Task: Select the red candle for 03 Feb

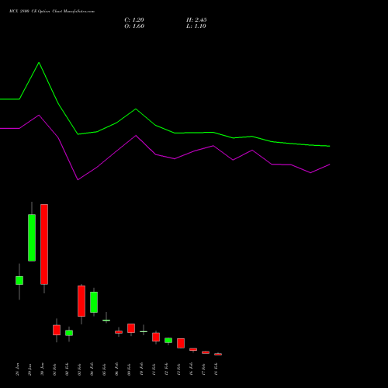Action: click(x=81, y=301)
